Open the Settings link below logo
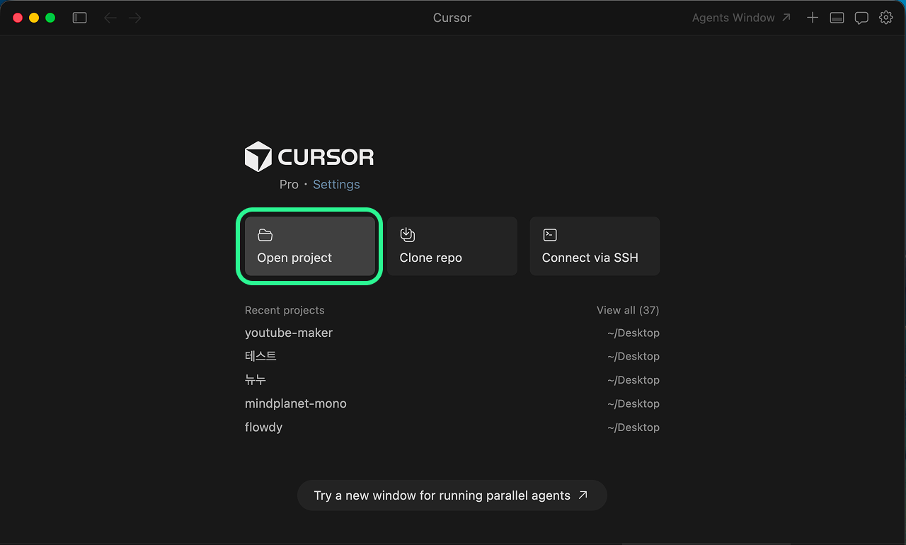Image resolution: width=906 pixels, height=545 pixels. pos(336,184)
